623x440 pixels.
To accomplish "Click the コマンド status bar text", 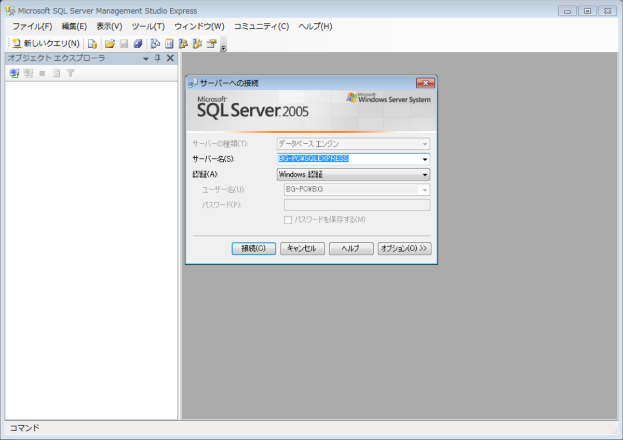I will [x=24, y=428].
